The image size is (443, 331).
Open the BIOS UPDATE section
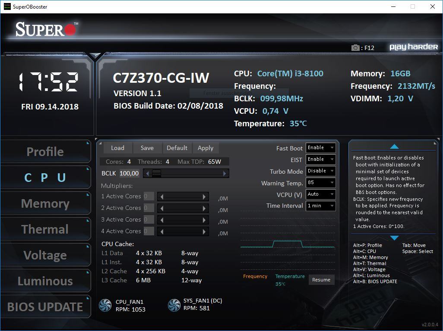(x=45, y=307)
